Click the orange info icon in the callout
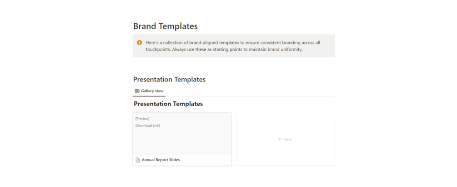 (x=139, y=43)
